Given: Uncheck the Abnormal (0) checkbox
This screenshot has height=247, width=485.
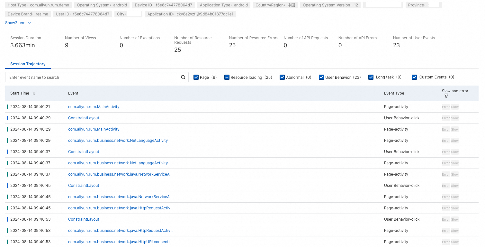Looking at the screenshot, I should 282,77.
